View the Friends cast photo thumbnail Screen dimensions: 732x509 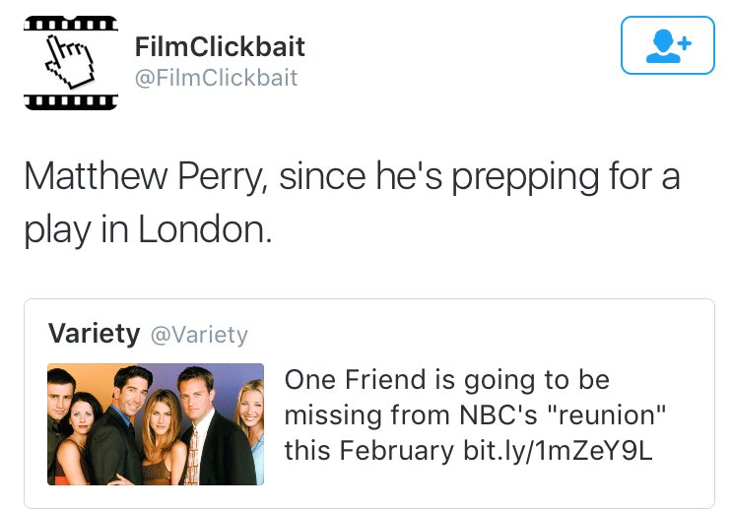[x=156, y=424]
